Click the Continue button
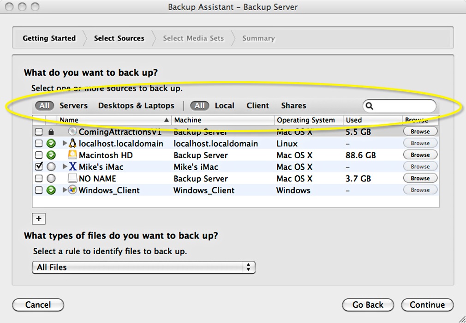 427,305
